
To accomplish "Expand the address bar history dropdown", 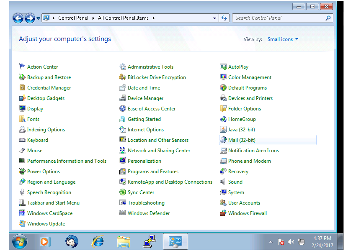I will pyautogui.click(x=214, y=18).
